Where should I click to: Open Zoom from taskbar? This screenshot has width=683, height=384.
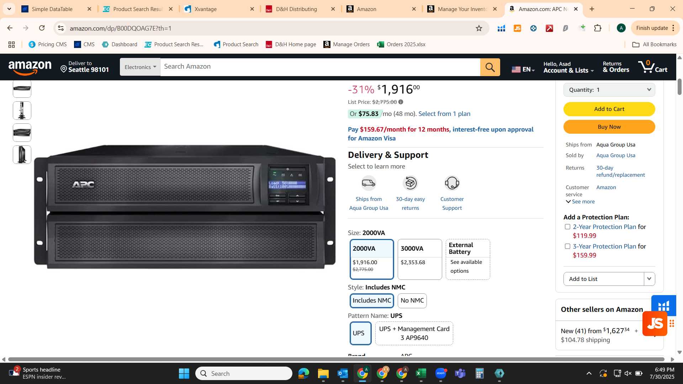click(x=440, y=373)
